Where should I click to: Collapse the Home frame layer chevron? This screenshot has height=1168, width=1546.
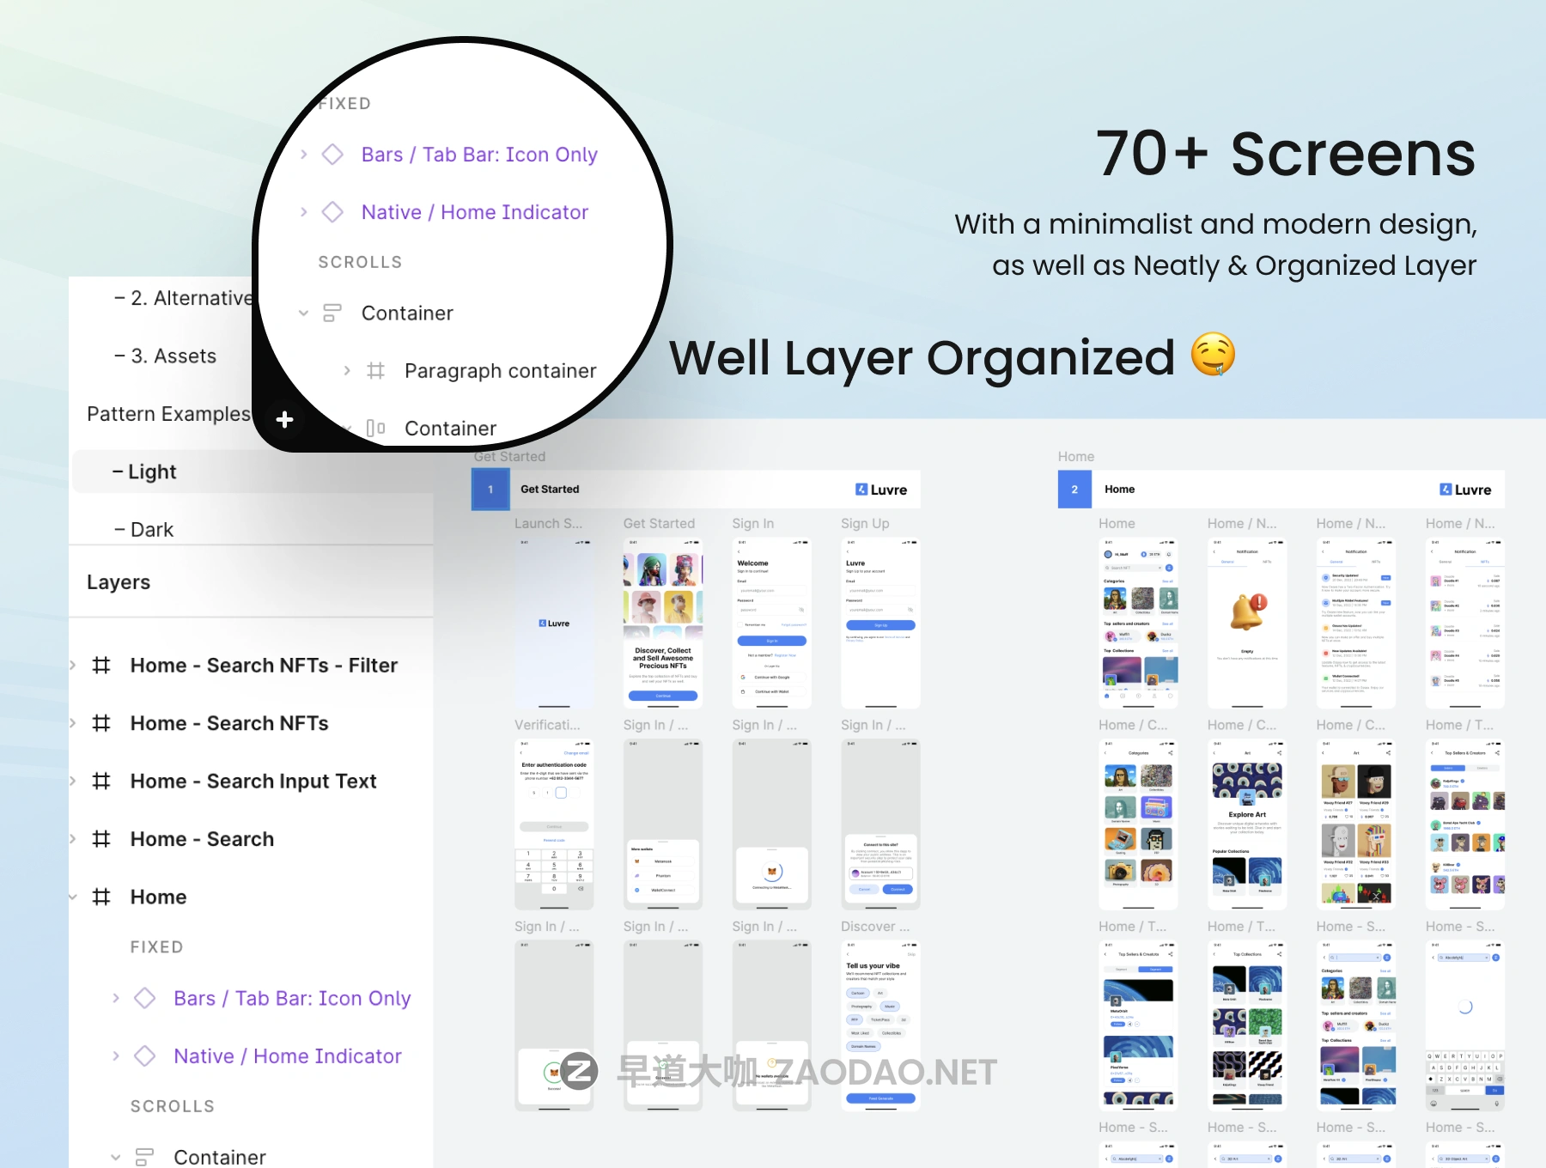coord(73,897)
